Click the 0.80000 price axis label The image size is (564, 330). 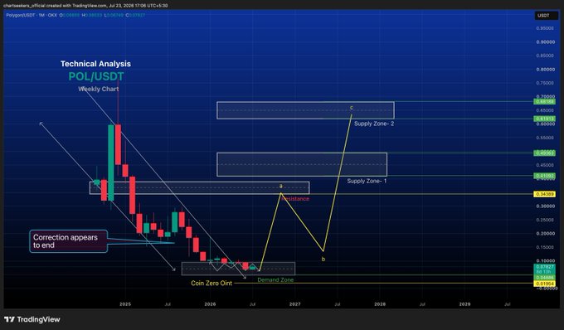[x=545, y=70]
